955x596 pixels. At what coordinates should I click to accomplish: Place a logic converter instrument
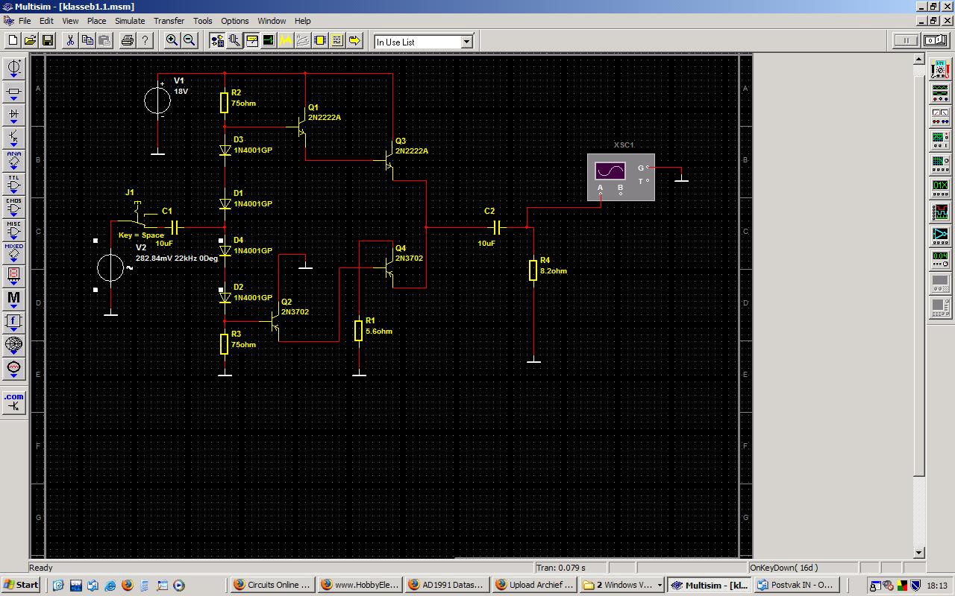940,235
